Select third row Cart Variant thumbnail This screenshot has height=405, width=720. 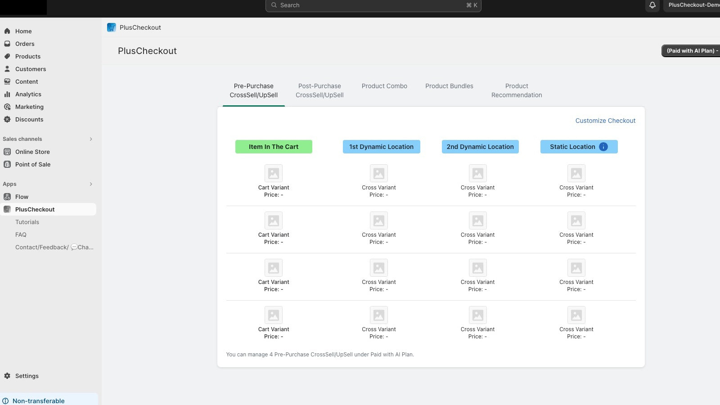pos(274,268)
